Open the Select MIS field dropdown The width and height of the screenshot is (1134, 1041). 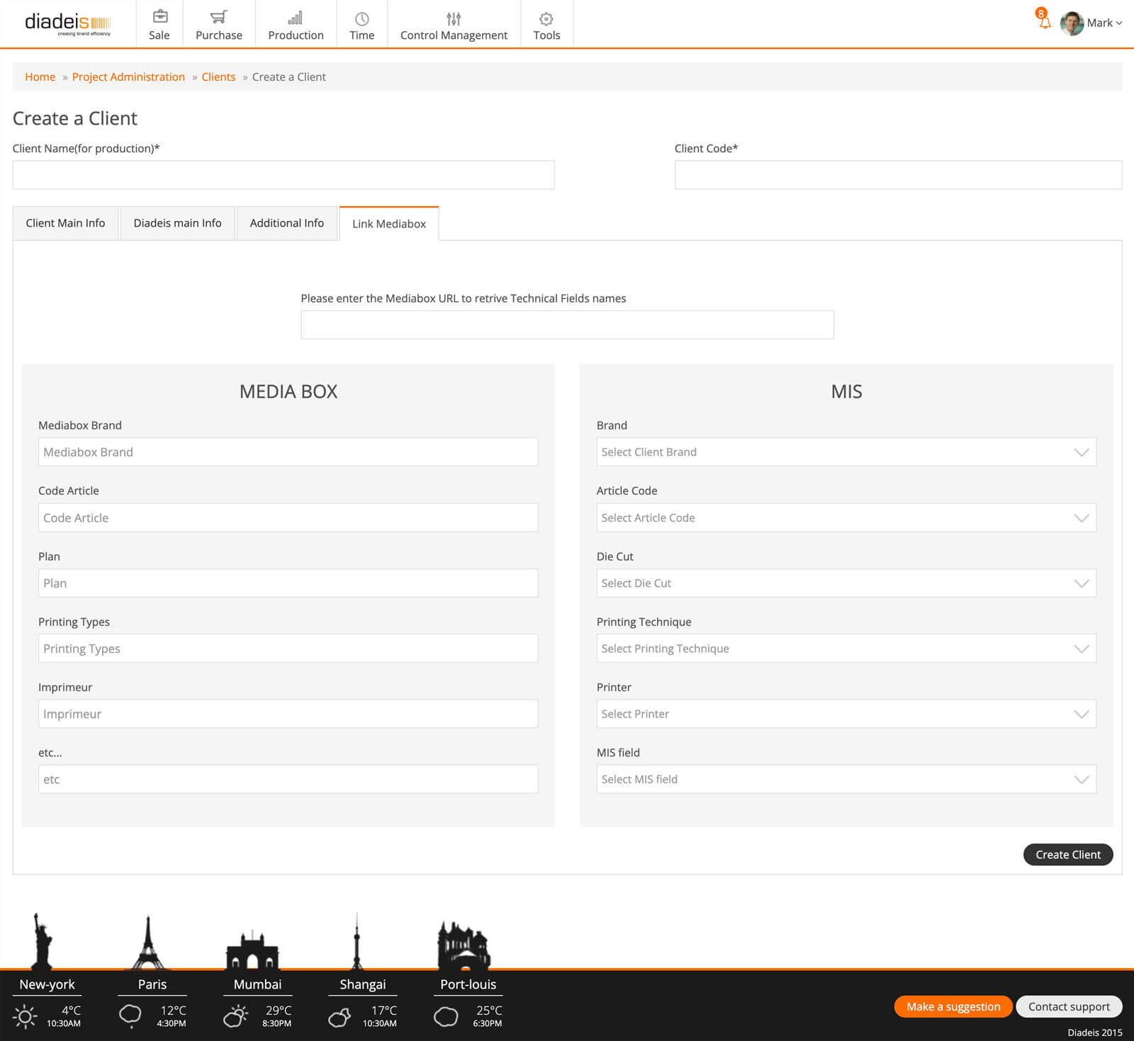tap(846, 779)
